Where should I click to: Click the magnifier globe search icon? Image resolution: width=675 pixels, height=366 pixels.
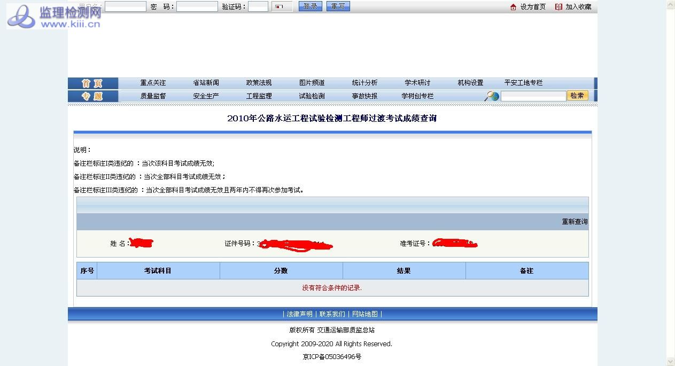[x=492, y=96]
